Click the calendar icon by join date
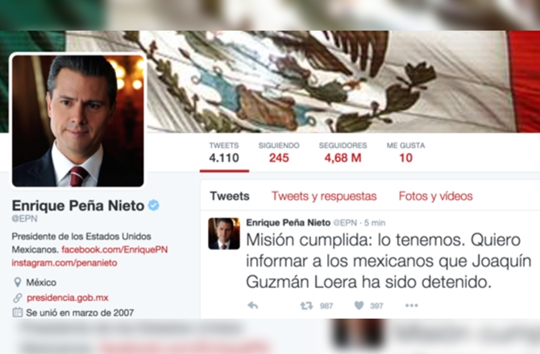The height and width of the screenshot is (354, 540). (x=17, y=312)
